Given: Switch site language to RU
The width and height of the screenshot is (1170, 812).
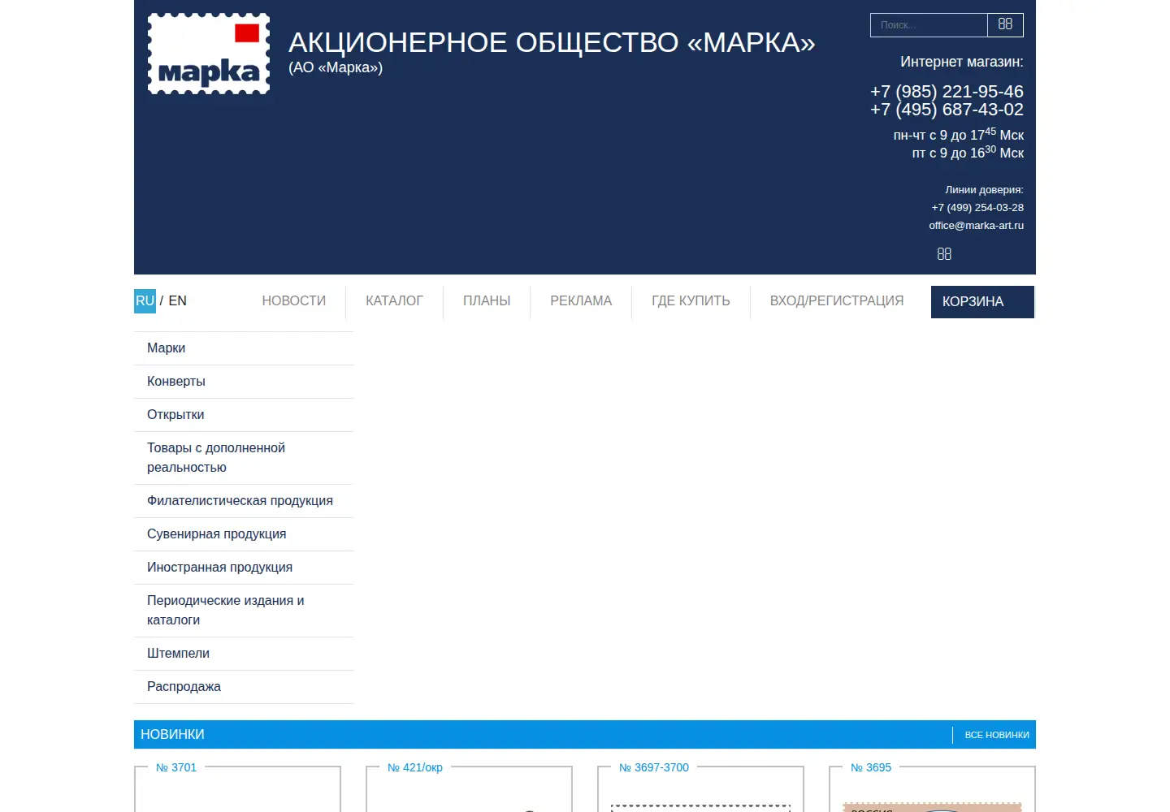Looking at the screenshot, I should coord(145,300).
